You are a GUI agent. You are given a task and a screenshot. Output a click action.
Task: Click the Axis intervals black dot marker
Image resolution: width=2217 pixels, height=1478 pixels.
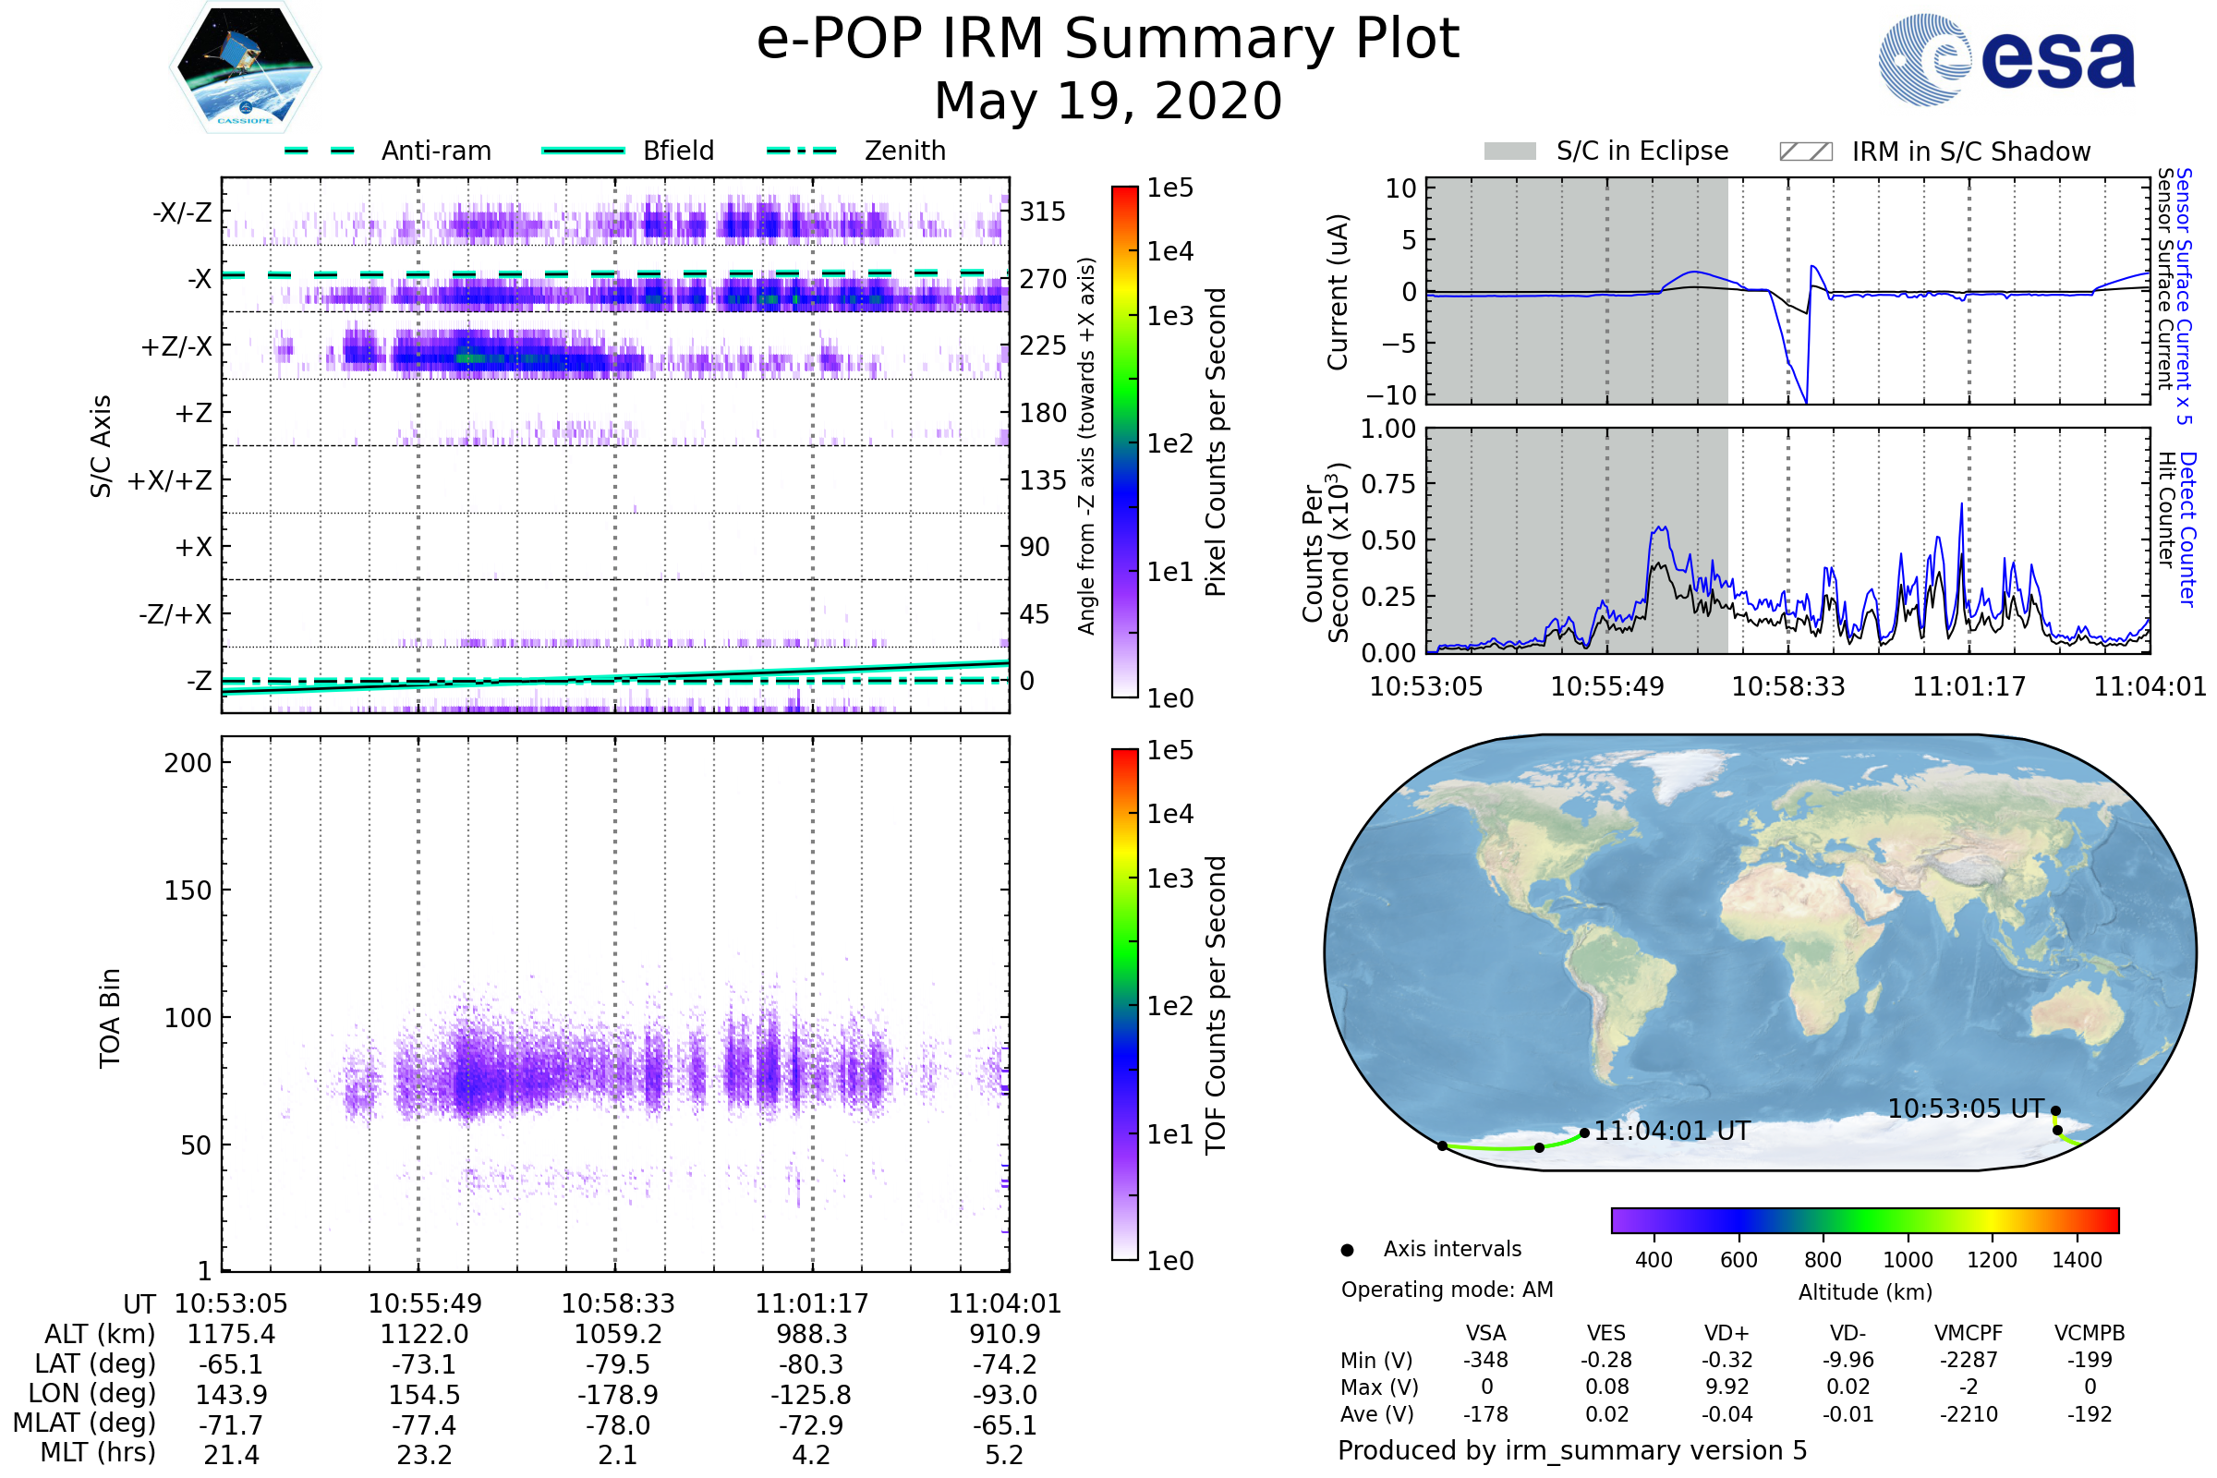[1347, 1250]
